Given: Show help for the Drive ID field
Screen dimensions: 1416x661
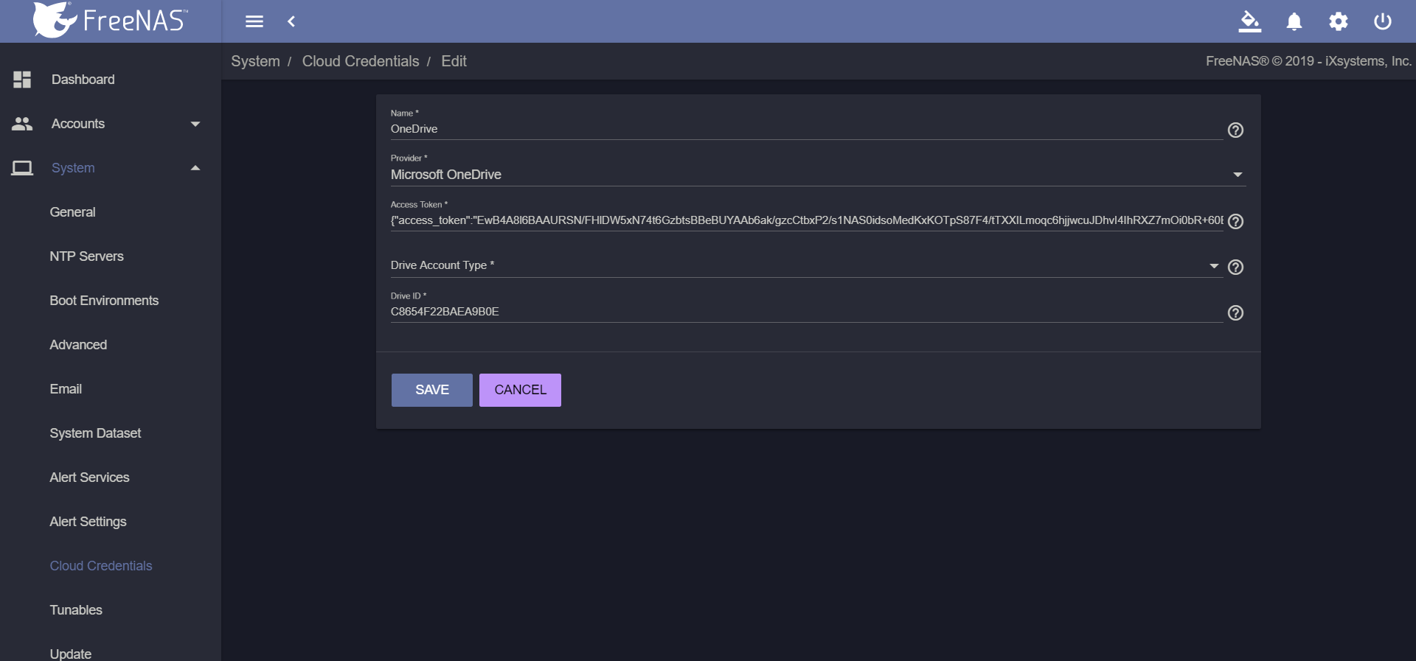Looking at the screenshot, I should tap(1235, 312).
